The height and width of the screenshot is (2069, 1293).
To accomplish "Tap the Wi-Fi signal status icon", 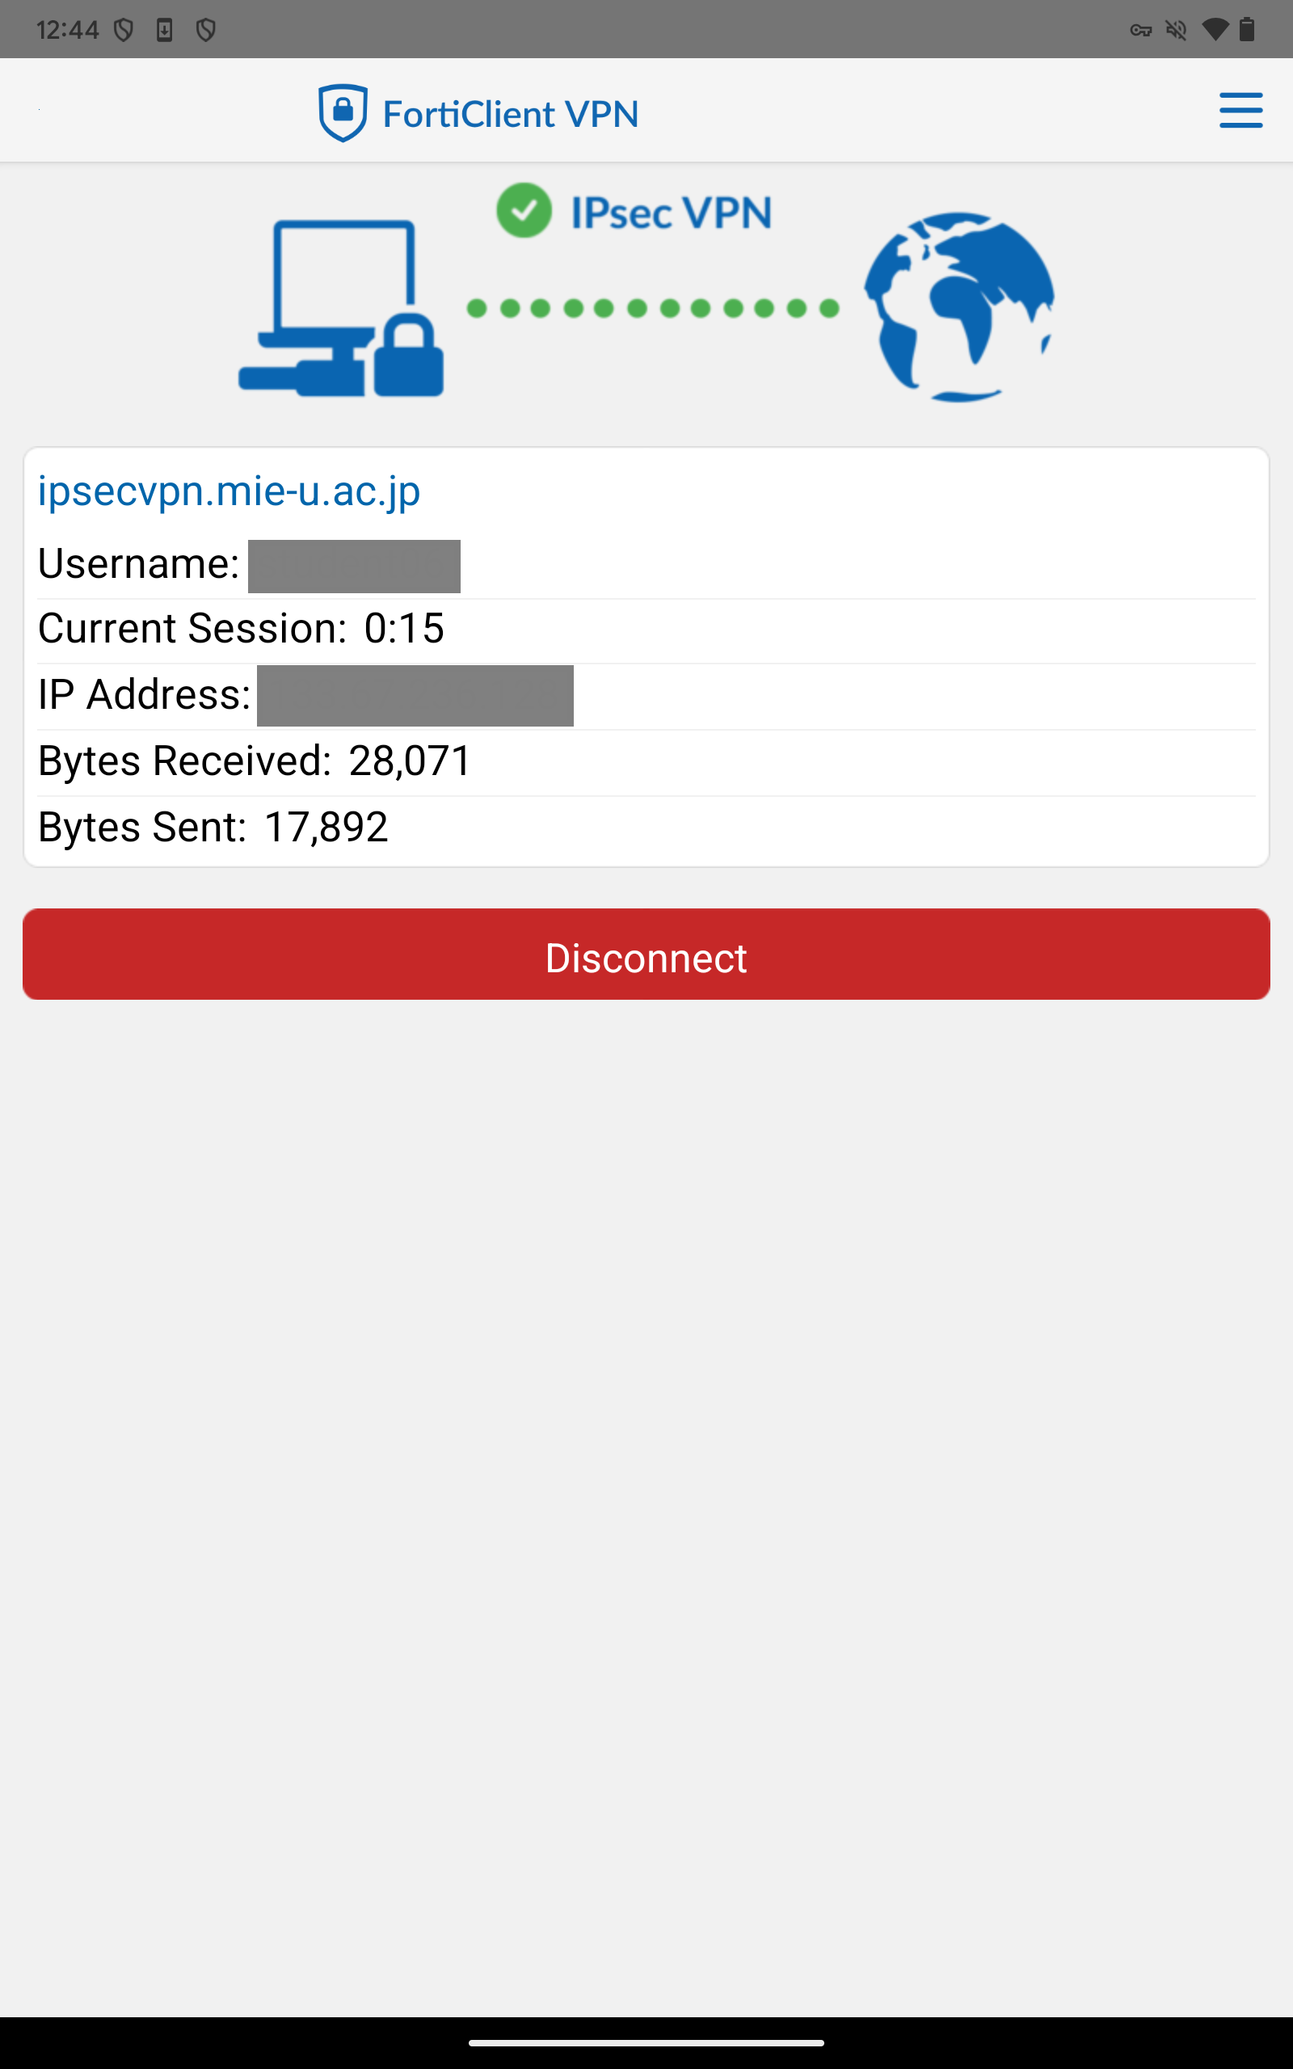I will [x=1215, y=30].
